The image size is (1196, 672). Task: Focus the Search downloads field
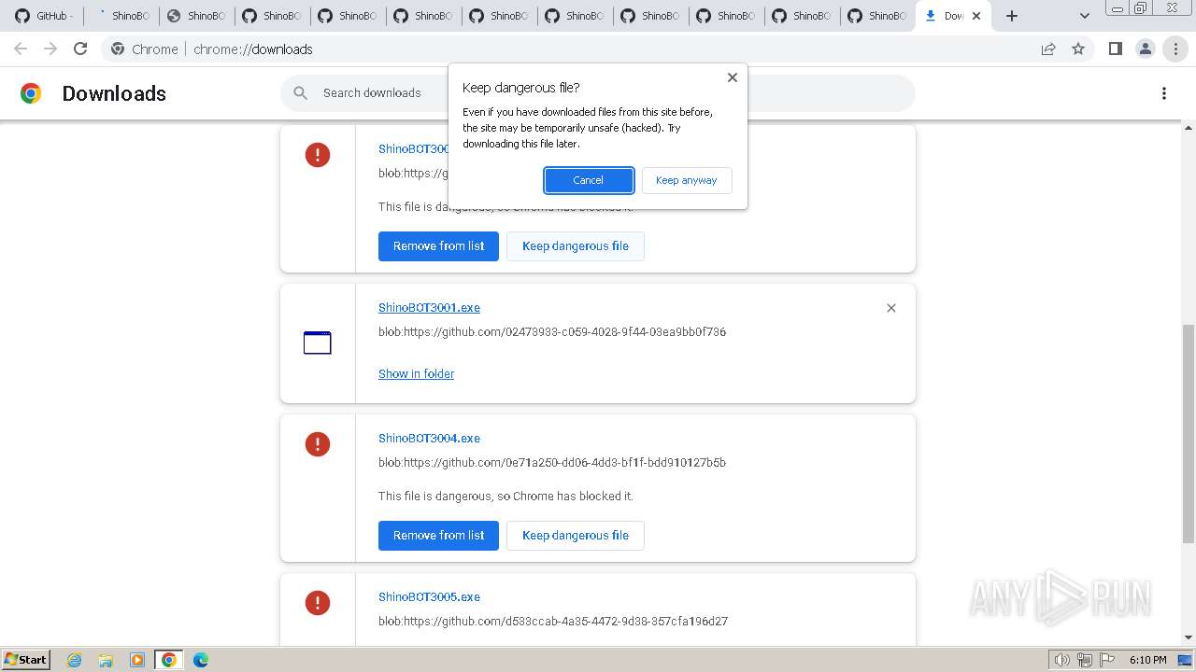click(598, 93)
